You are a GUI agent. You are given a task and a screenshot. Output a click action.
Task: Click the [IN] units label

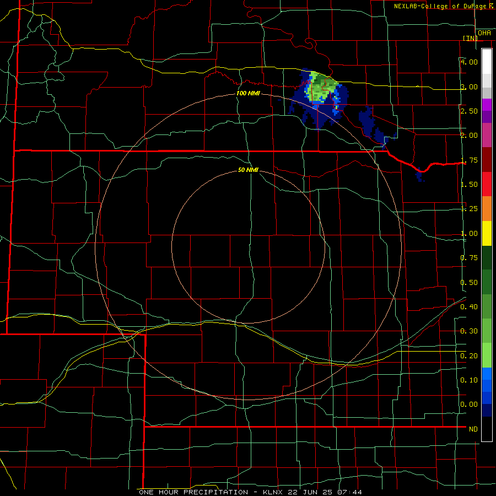(471, 38)
